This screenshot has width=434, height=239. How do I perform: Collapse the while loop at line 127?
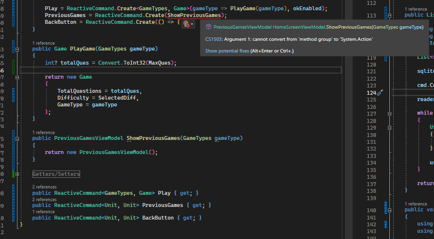tap(389, 114)
